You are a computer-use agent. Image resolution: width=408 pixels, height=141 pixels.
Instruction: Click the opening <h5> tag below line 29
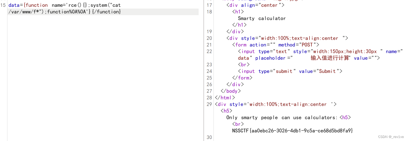pos(226,111)
